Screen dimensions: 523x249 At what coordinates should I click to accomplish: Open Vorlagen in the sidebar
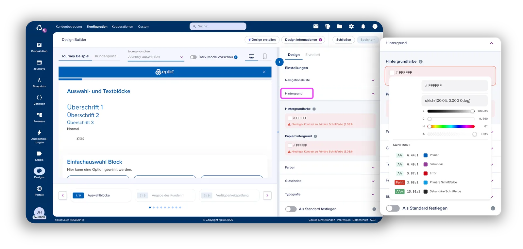pyautogui.click(x=39, y=100)
